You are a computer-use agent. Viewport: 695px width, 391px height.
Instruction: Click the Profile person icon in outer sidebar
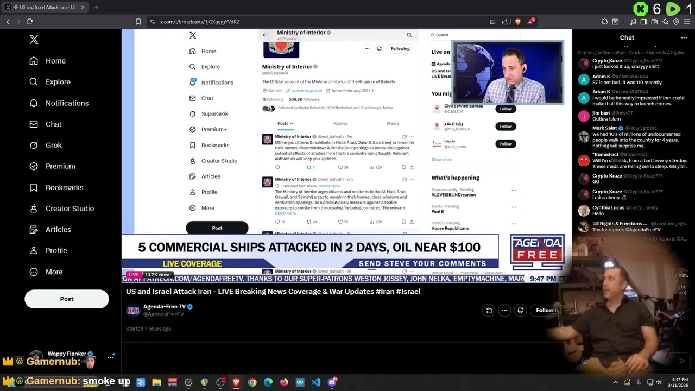34,251
